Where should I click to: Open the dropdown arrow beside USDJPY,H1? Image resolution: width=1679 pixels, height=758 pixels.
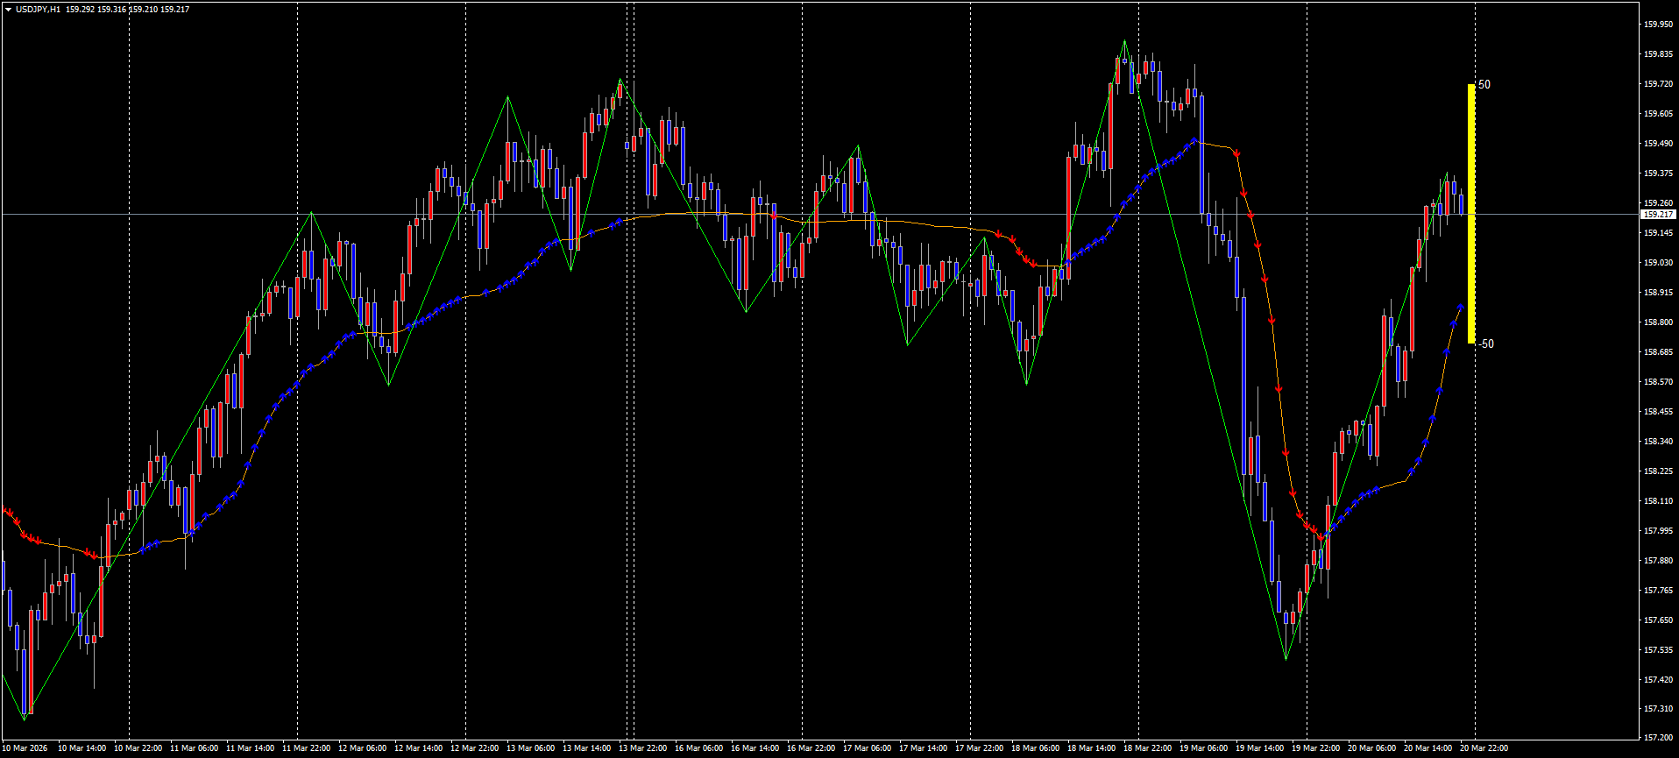[8, 10]
